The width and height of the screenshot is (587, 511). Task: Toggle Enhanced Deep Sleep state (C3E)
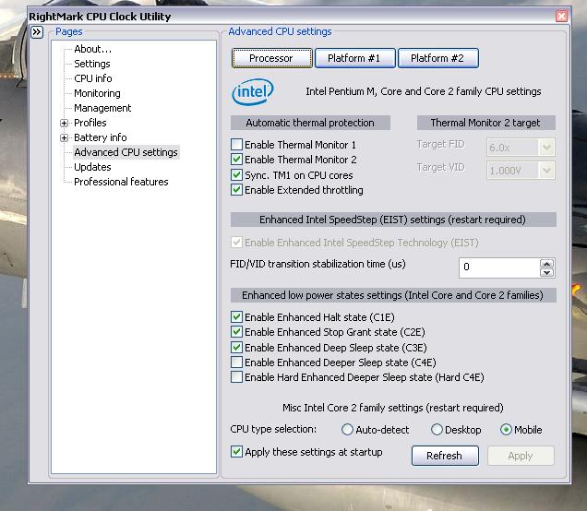click(x=236, y=347)
